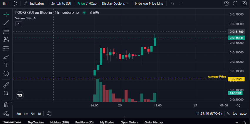Open the 1h timeframe selector
Screen dimensions: 250x124
[x=4, y=3]
